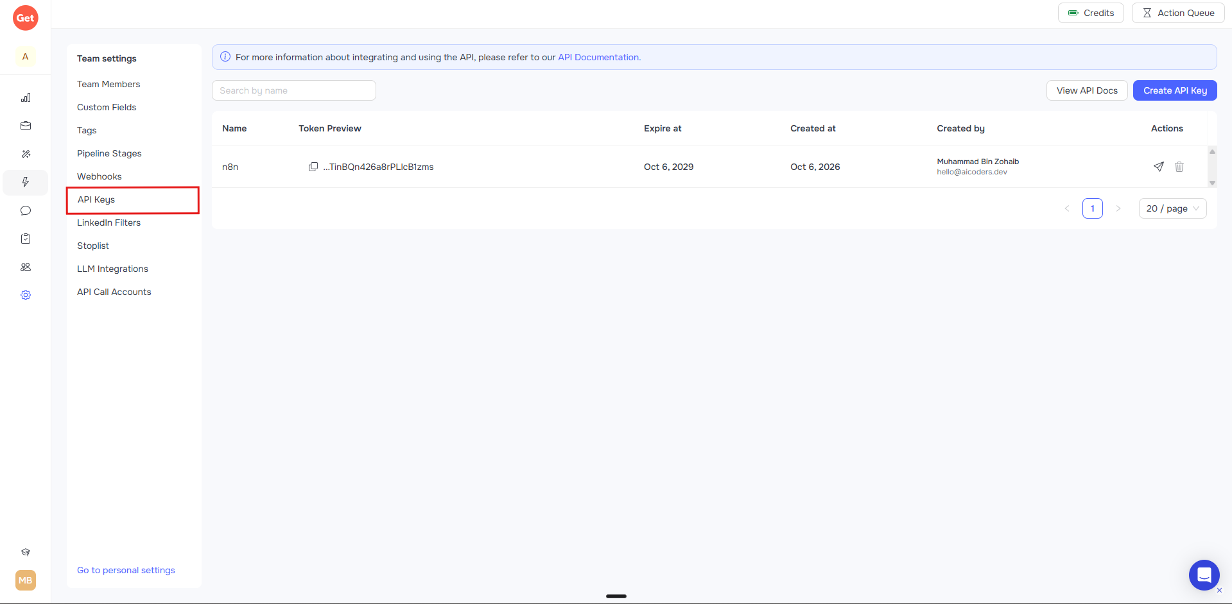Open the Action Queue button
This screenshot has height=604, width=1232.
coord(1178,13)
